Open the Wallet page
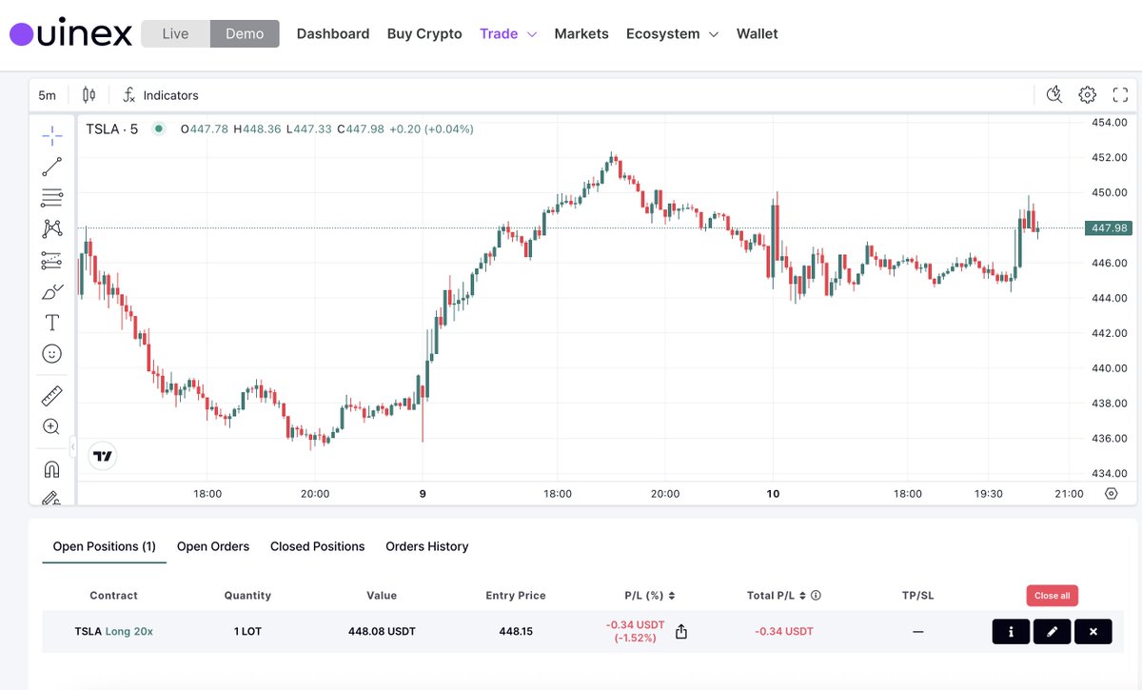 click(757, 33)
